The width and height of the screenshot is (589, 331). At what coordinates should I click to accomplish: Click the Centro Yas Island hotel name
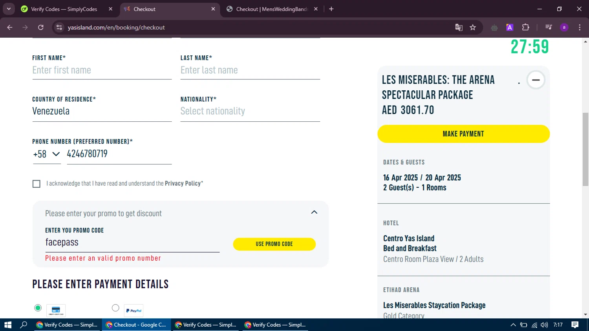409,238
